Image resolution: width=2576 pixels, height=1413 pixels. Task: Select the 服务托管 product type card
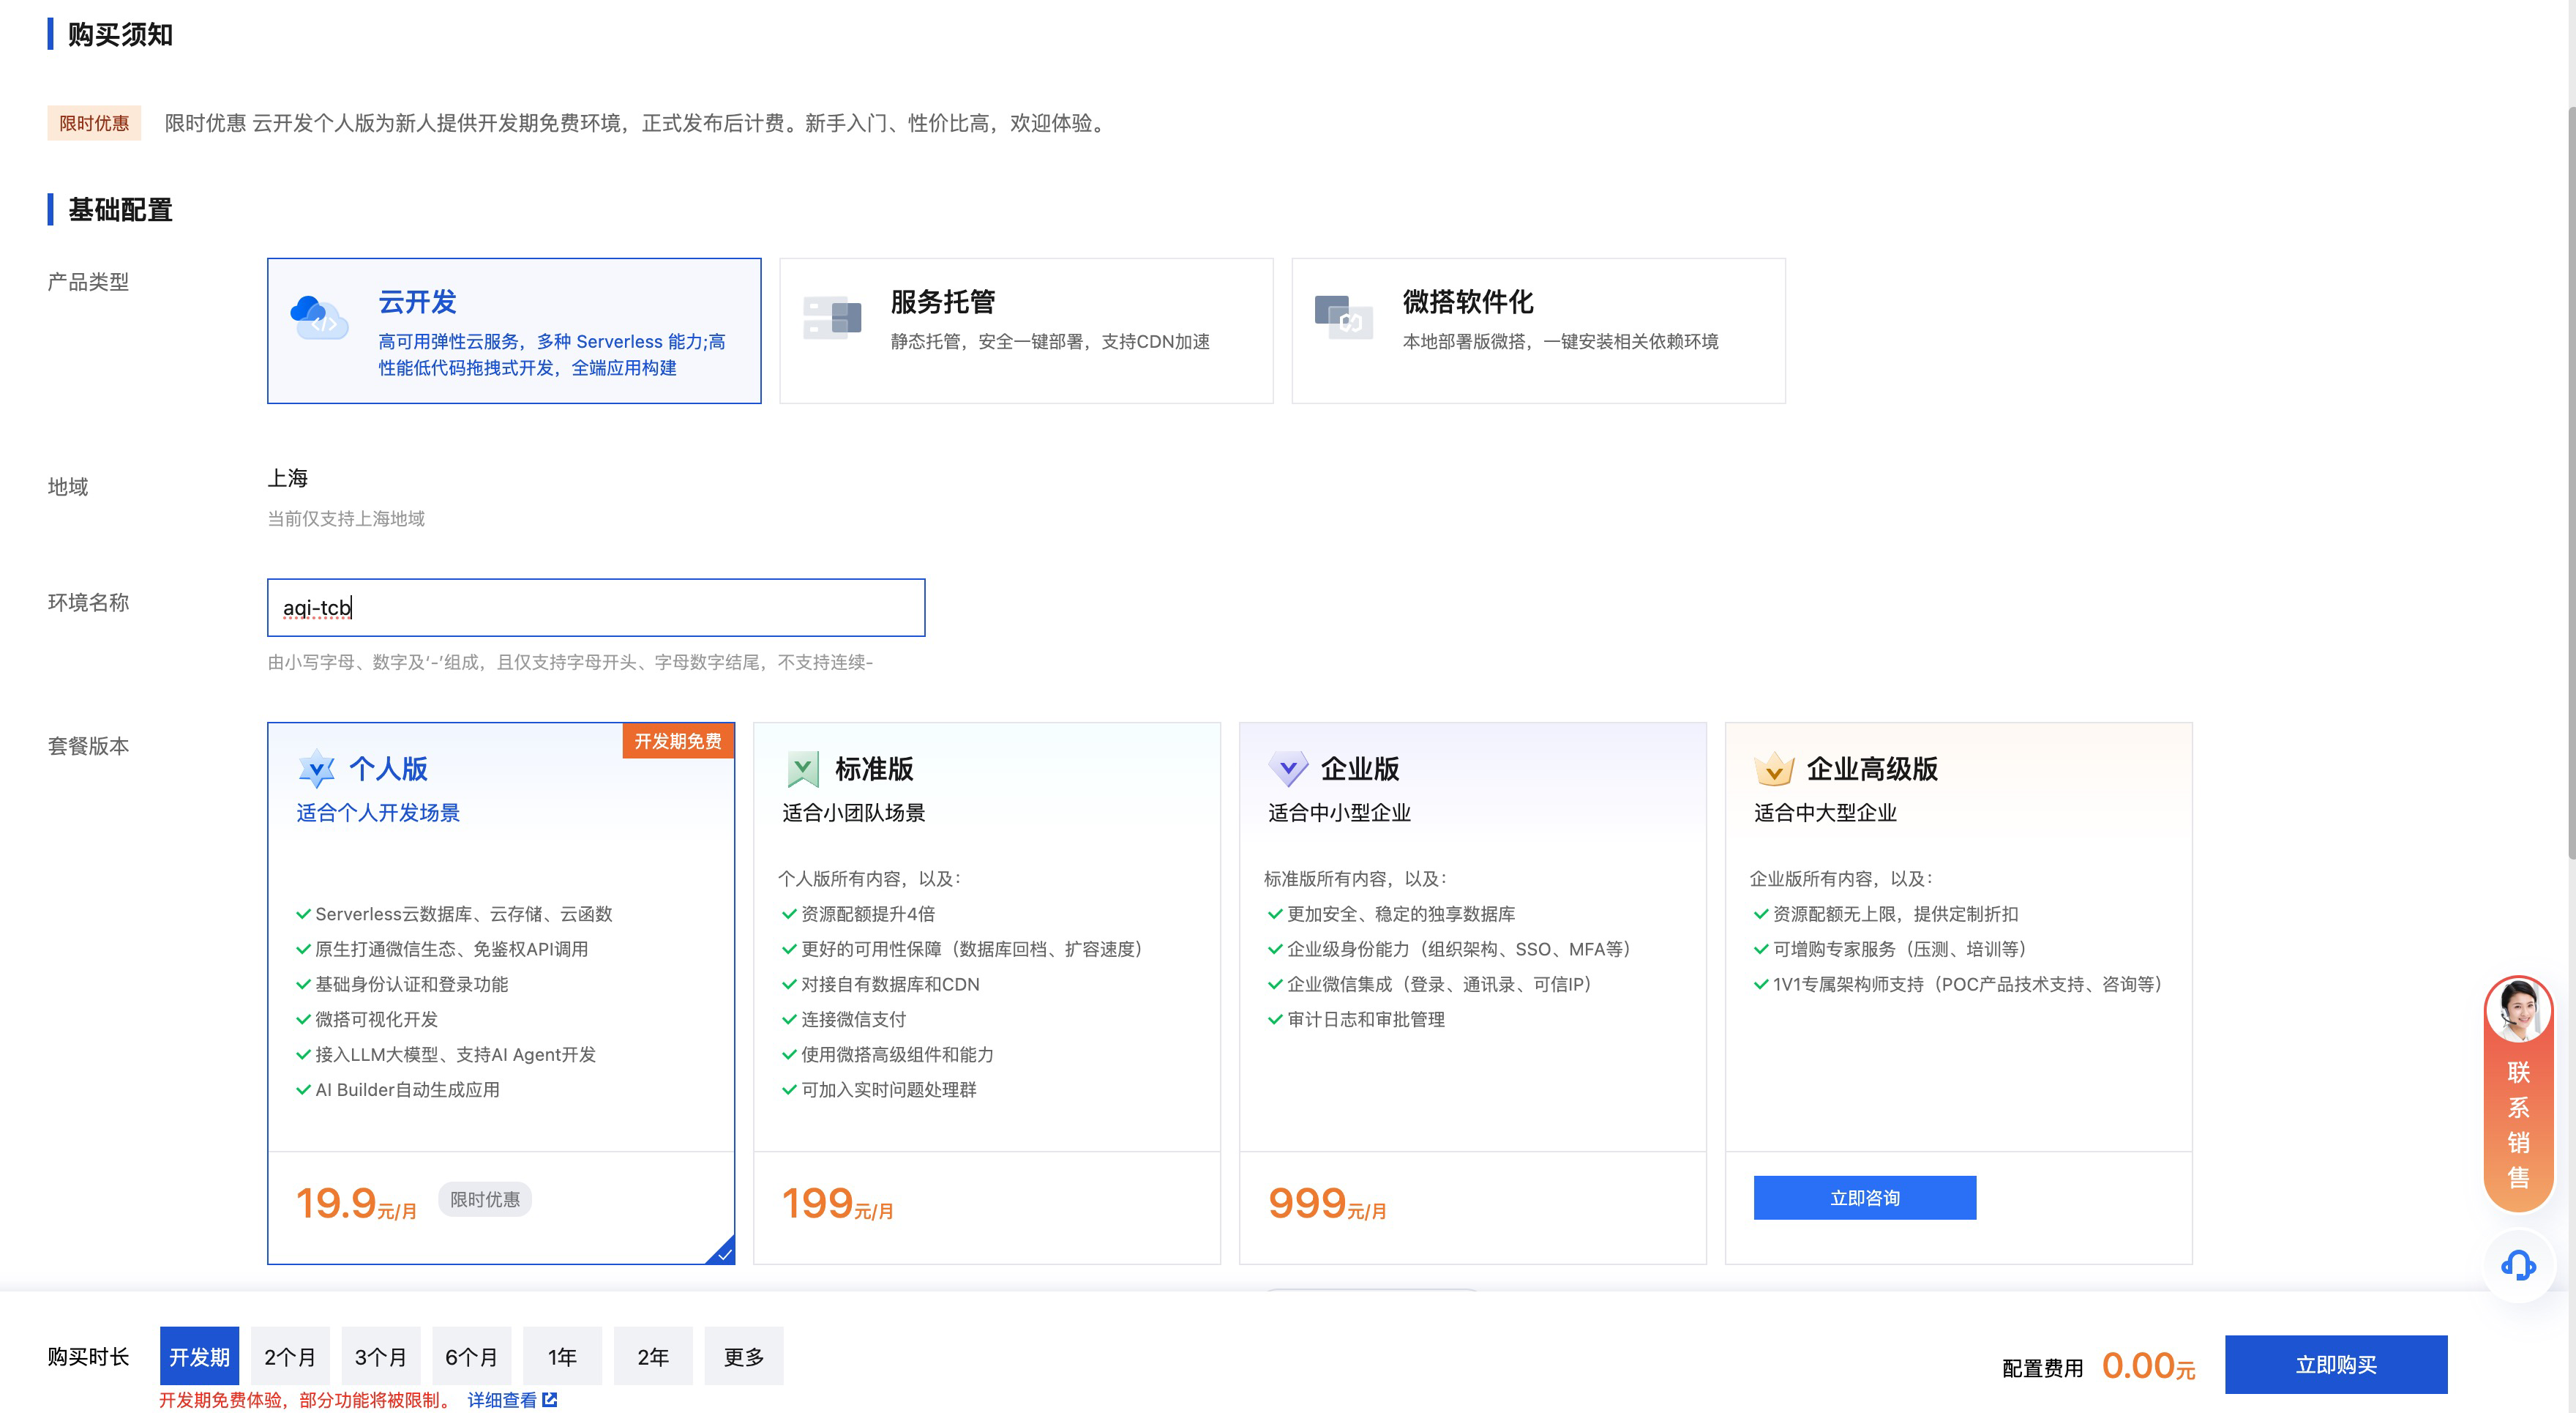(1026, 331)
